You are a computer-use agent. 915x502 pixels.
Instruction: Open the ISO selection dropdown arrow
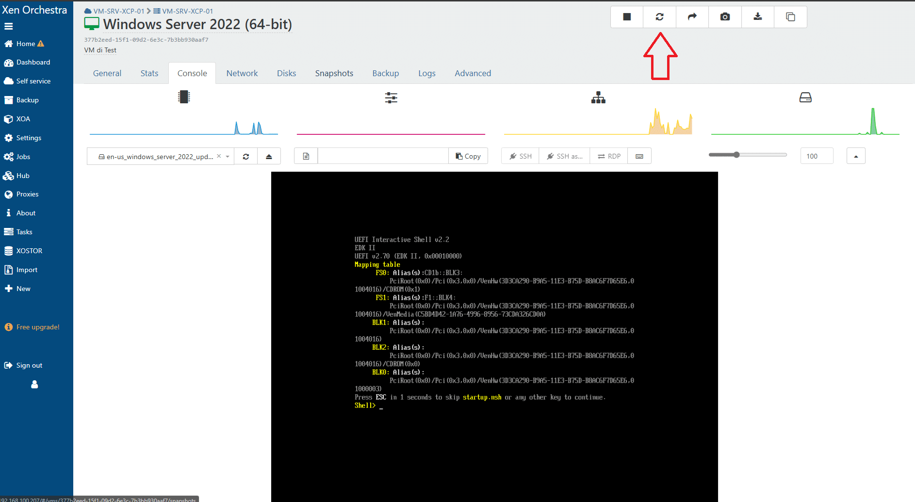(x=228, y=156)
